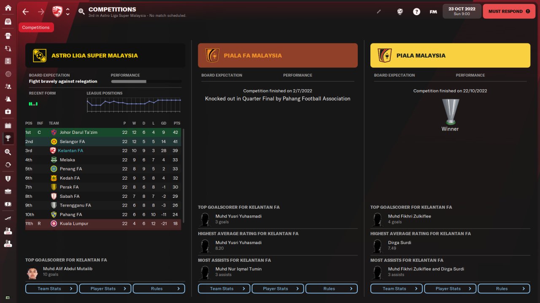Open the Squad Planner icon in the sidebar

coord(8,49)
